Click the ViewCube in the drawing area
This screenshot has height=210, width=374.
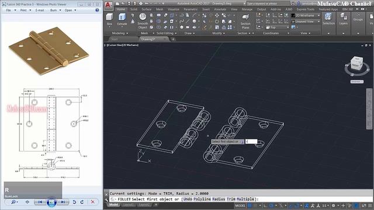click(357, 63)
